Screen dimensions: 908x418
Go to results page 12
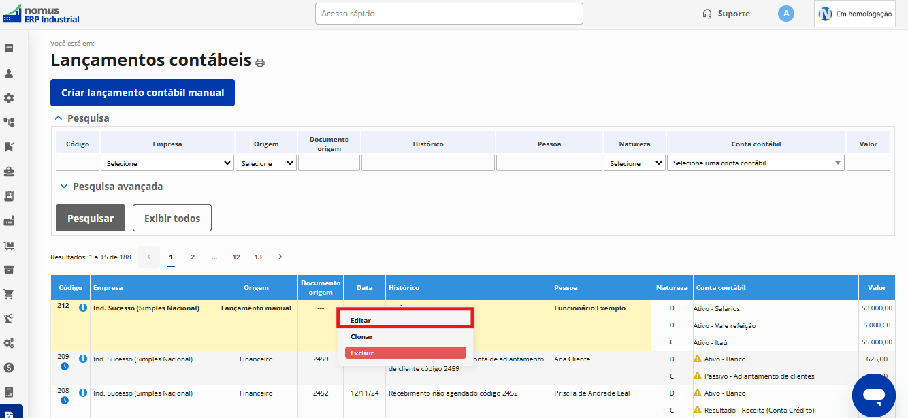(x=236, y=257)
